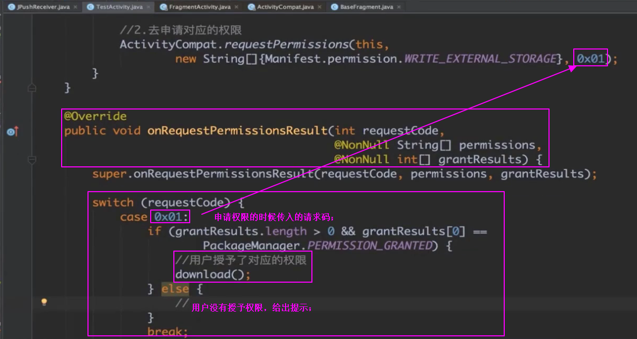Collapse the fold marker above @Override
637x339 pixels.
pos(32,88)
